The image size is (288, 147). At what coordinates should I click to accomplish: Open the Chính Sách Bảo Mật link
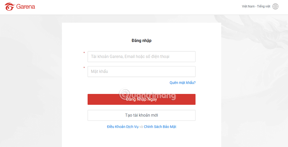pyautogui.click(x=160, y=127)
